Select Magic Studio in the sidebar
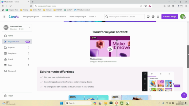Screen dimensions: 189x106 tap(17, 42)
